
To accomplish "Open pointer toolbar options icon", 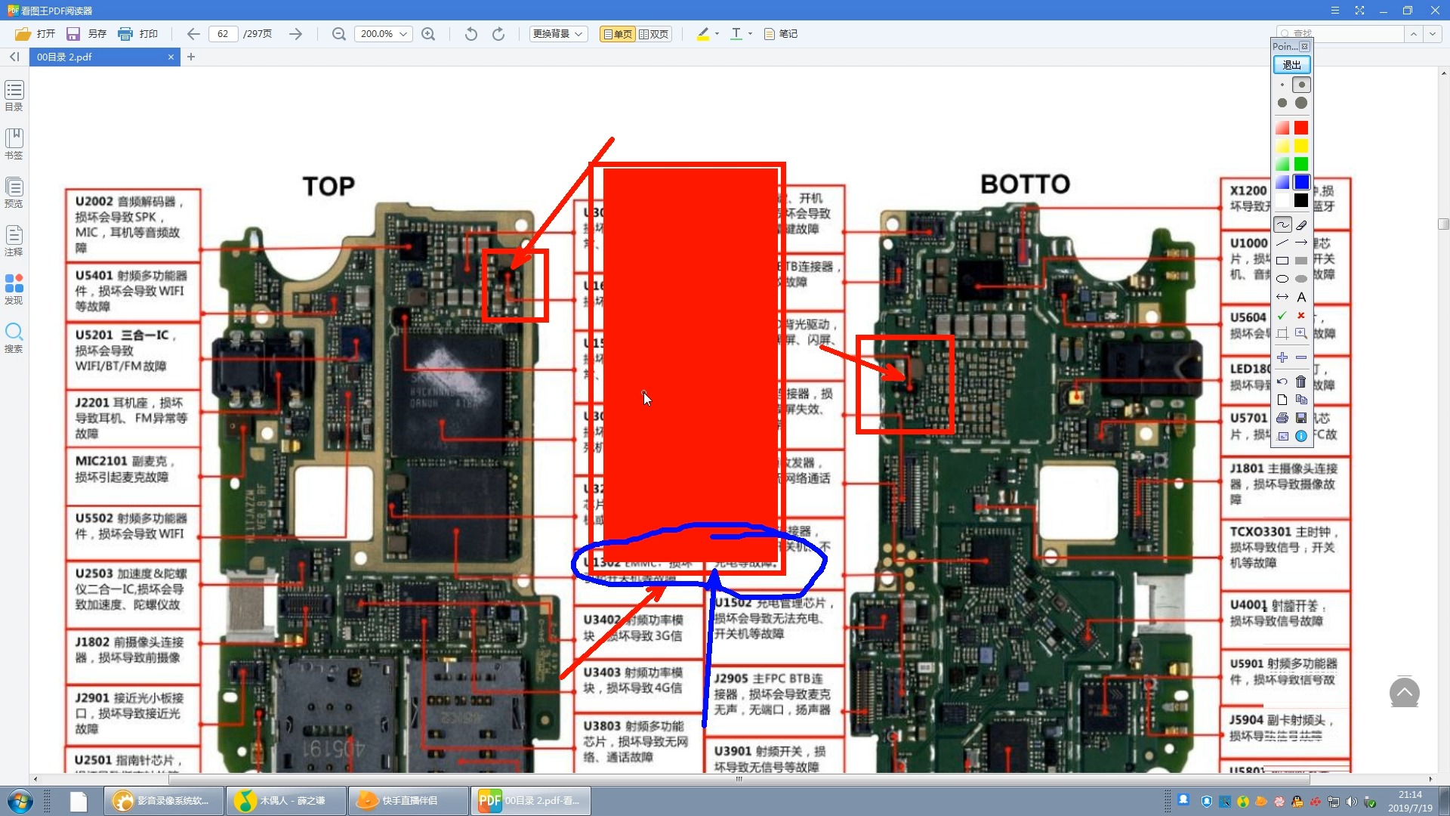I will 1282,436.
